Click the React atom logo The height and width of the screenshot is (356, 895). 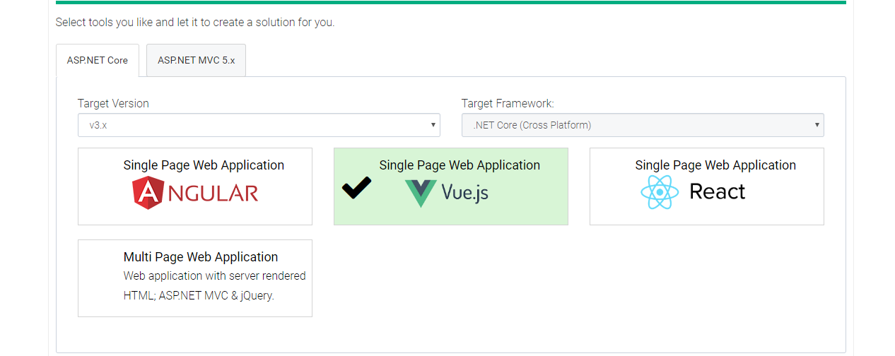660,192
